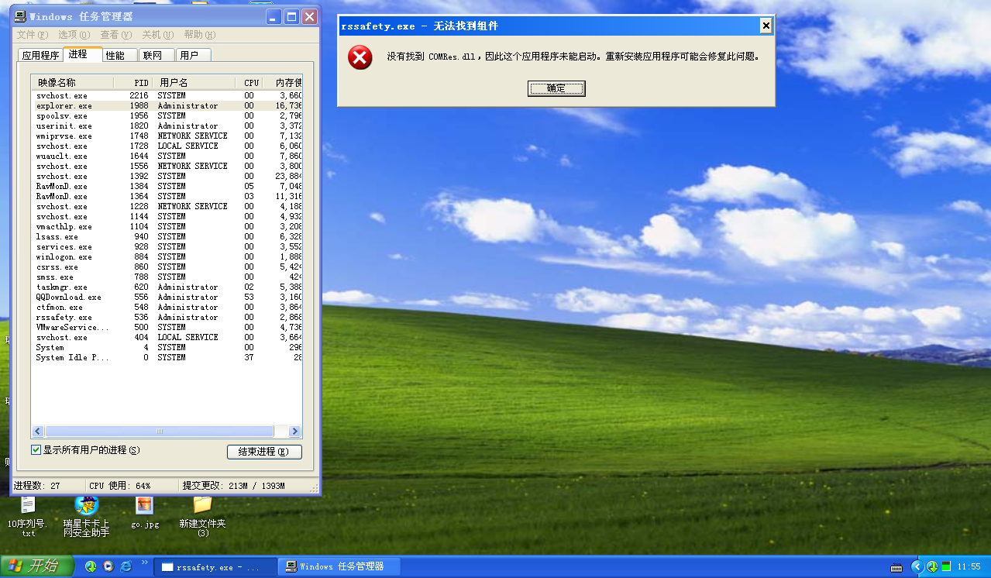Viewport: 991px width, 578px height.
Task: Click the green download tray icon
Action: (932, 566)
